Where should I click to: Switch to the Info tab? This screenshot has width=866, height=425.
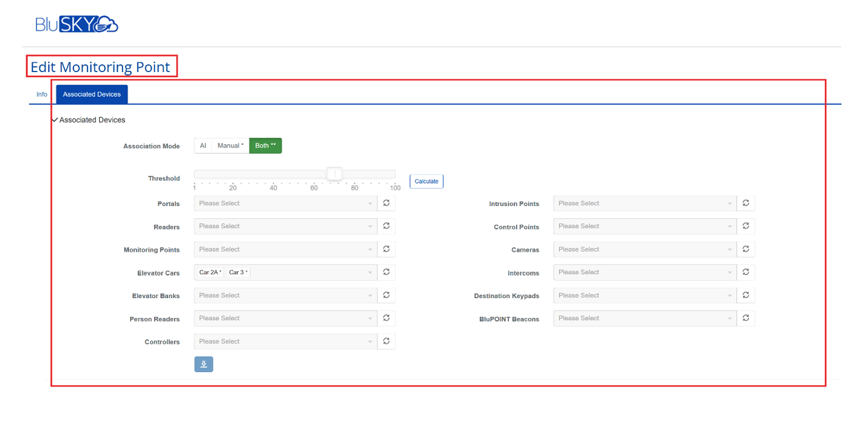coord(42,95)
